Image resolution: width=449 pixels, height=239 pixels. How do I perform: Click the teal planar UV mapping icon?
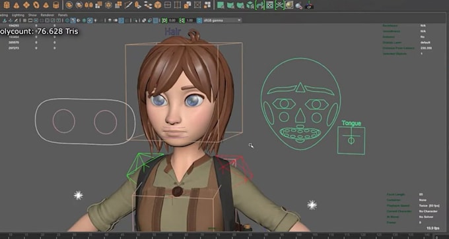pos(221,5)
